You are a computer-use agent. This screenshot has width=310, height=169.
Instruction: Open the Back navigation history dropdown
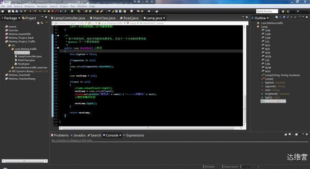pos(145,11)
